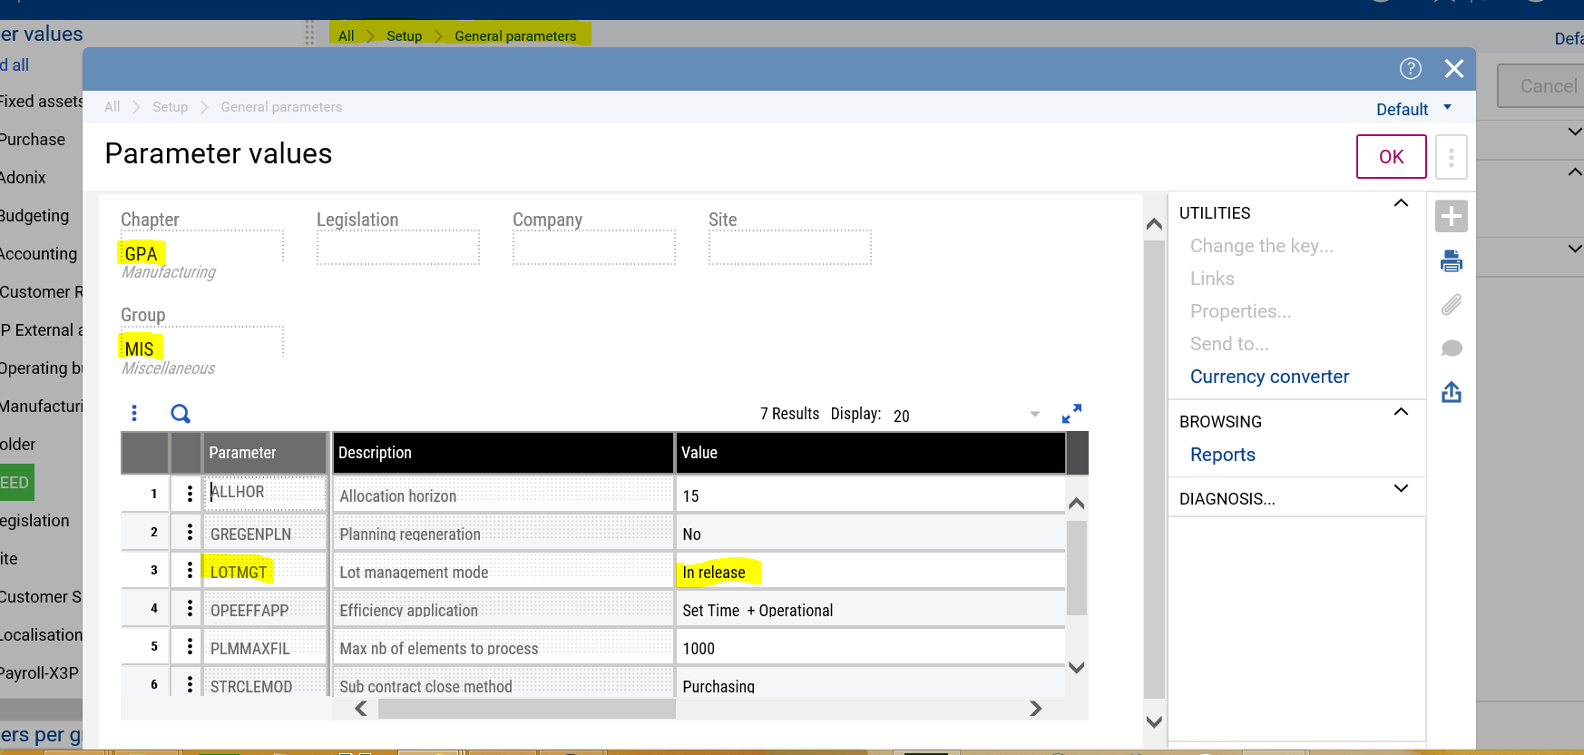This screenshot has height=755, width=1584.
Task: Click the horizontal scrollbar under the grid
Action: point(526,709)
